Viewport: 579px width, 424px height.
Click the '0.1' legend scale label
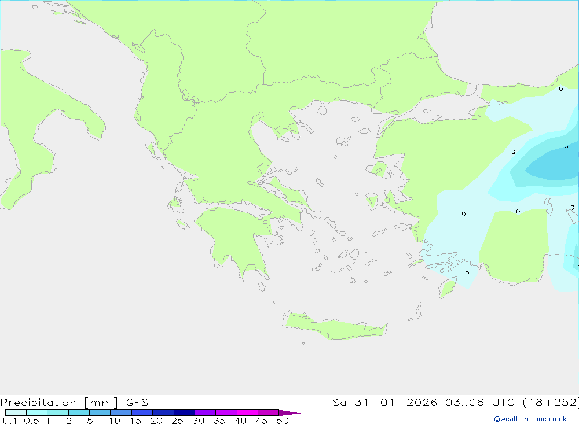[10, 421]
